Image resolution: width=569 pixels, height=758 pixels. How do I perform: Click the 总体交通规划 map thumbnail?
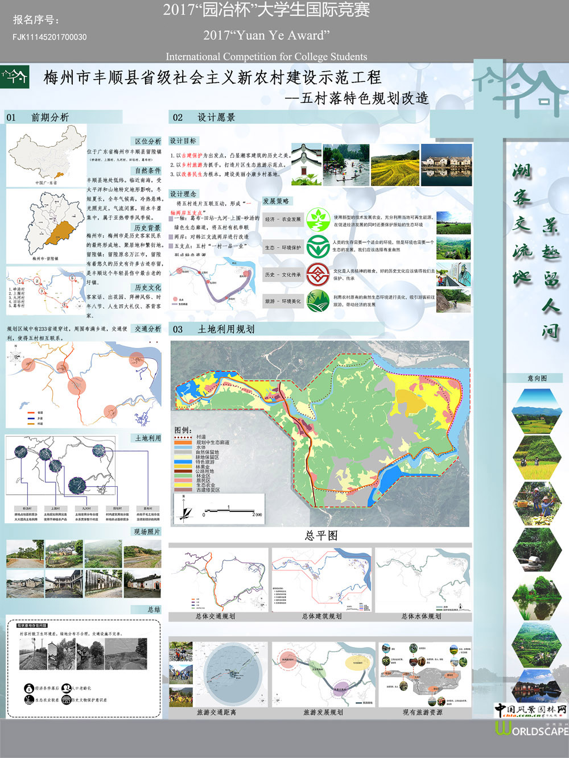point(218,580)
